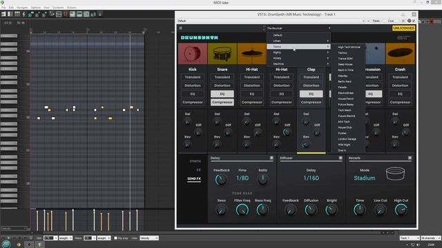Adjust the Delay Feedback knob
442x248 pixels.
coord(221,179)
